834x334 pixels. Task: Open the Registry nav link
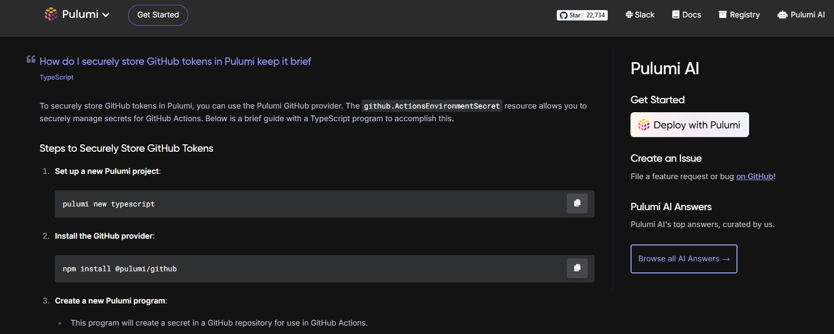pos(739,15)
